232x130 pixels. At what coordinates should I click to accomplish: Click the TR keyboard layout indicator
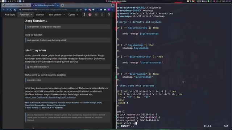click(199, 1)
